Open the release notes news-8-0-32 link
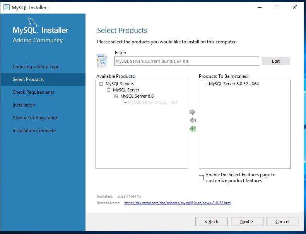The width and height of the screenshot is (306, 234). pyautogui.click(x=178, y=203)
